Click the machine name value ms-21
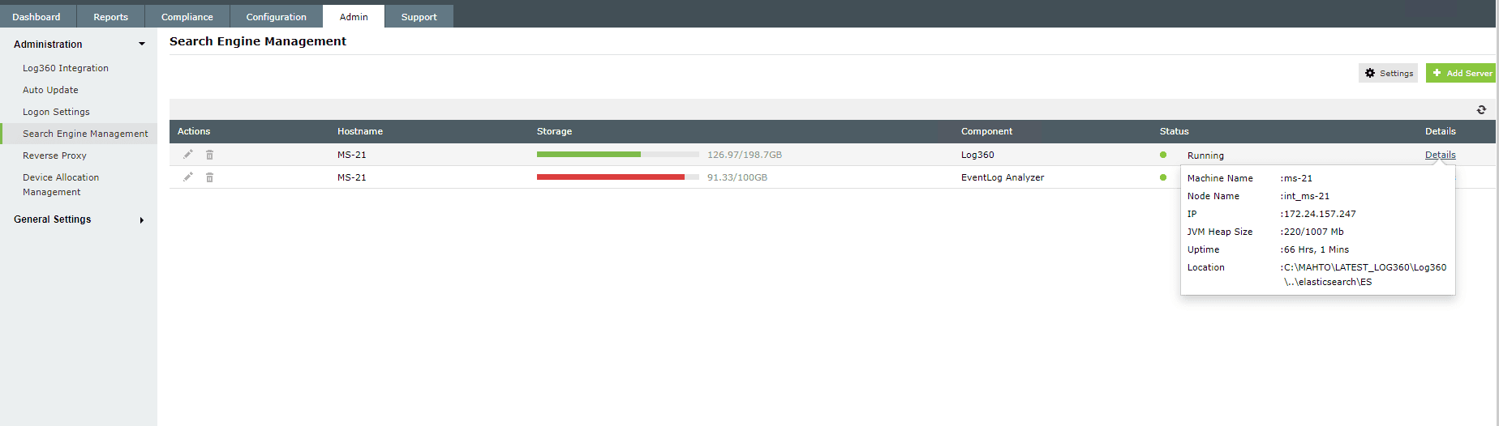The height and width of the screenshot is (426, 1499). pyautogui.click(x=1298, y=178)
